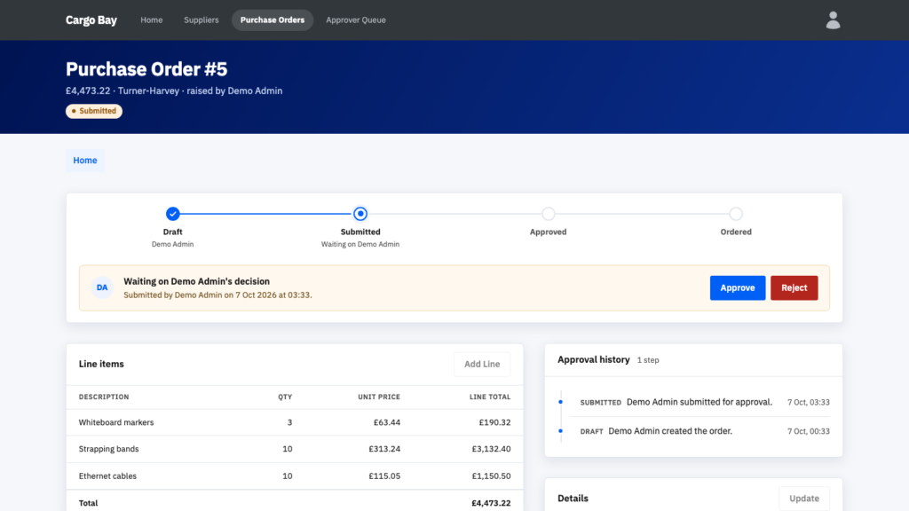909x511 pixels.
Task: Click the Submitted step circle marker
Action: (x=360, y=214)
